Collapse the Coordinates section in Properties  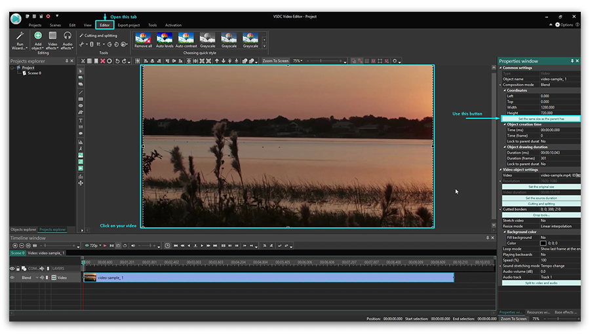(x=505, y=90)
